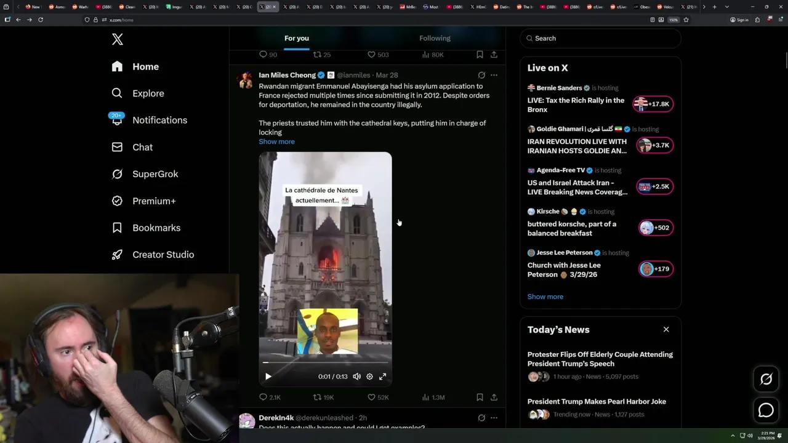788x443 pixels.
Task: Open Agenda-Free TV's breaking news live coverage
Action: click(577, 187)
